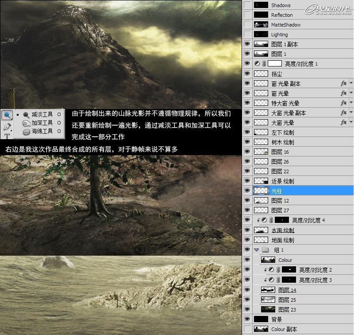The width and height of the screenshot is (354, 335).
Task: Toggle visibility of the Shadows layer
Action: (248, 5)
